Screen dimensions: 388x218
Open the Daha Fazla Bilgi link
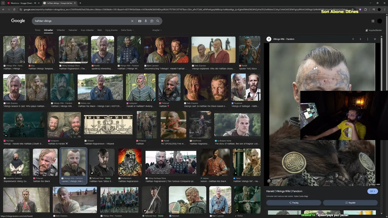pyautogui.click(x=301, y=196)
